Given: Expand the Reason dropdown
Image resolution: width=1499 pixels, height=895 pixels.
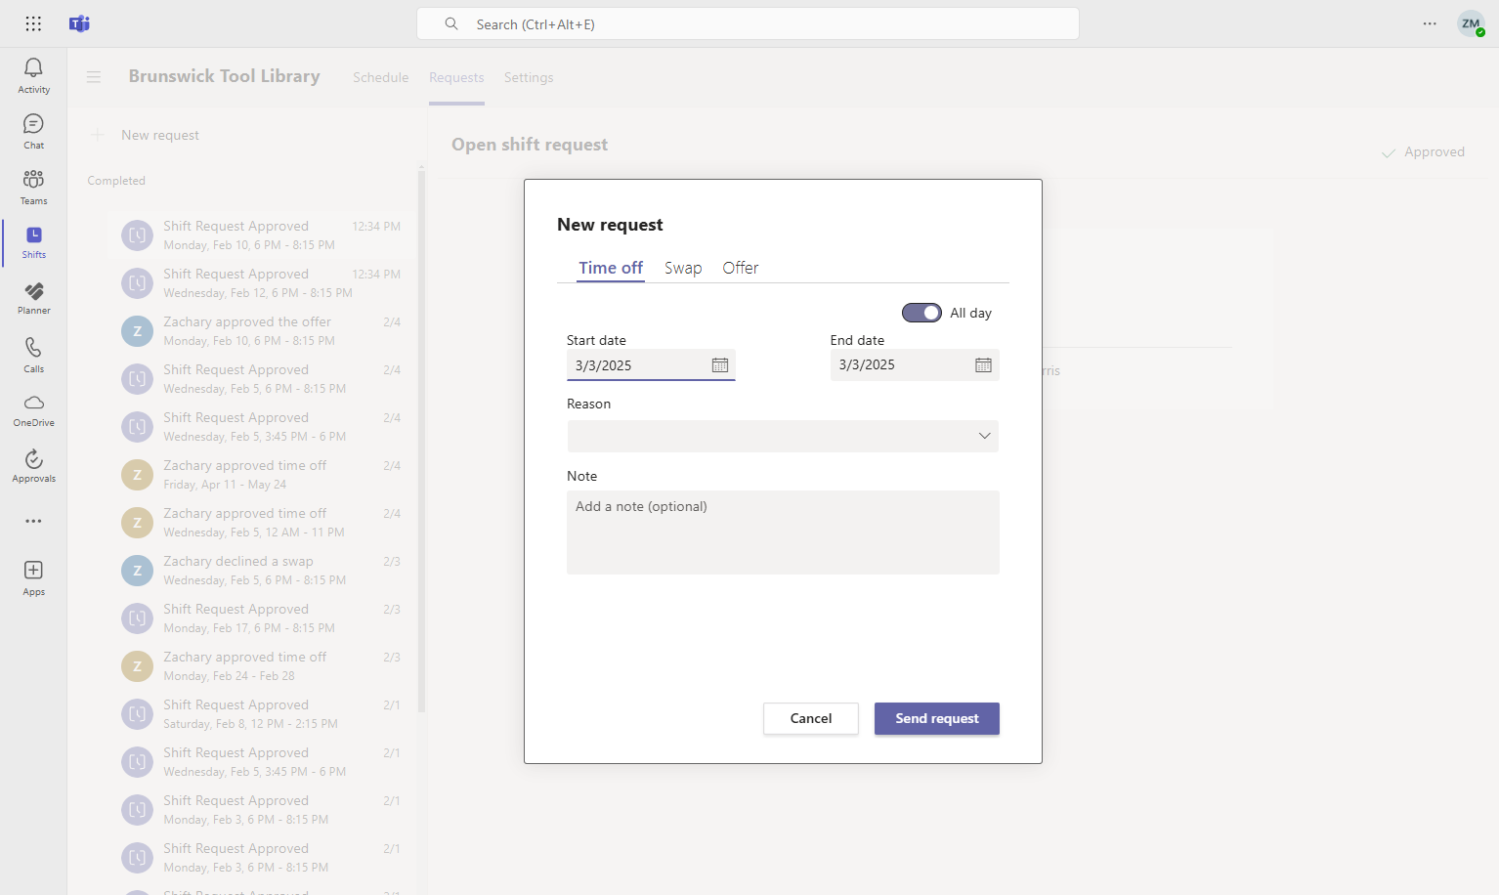Looking at the screenshot, I should tap(783, 436).
